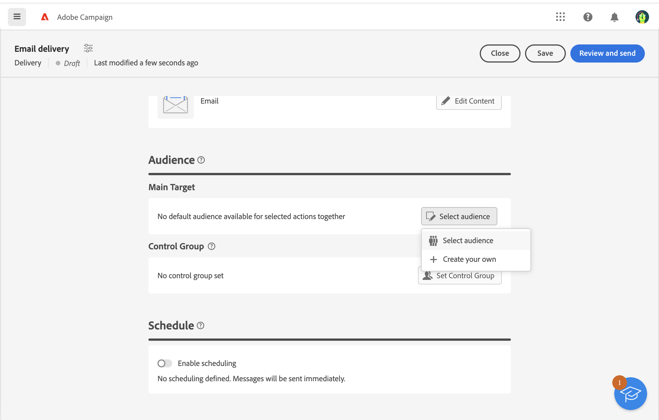Expand the Select audience dropdown button
The height and width of the screenshot is (420, 659).
(459, 217)
